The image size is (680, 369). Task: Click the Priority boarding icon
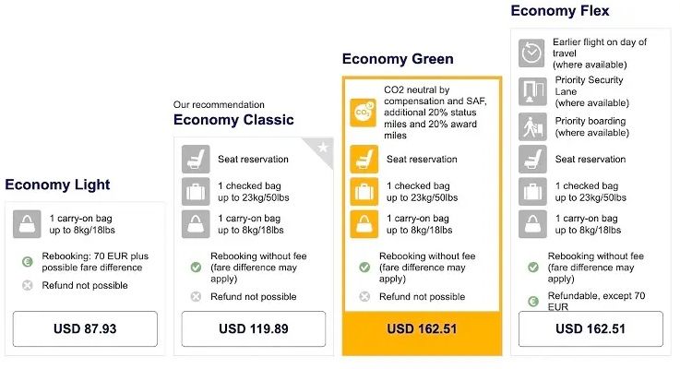(x=532, y=126)
